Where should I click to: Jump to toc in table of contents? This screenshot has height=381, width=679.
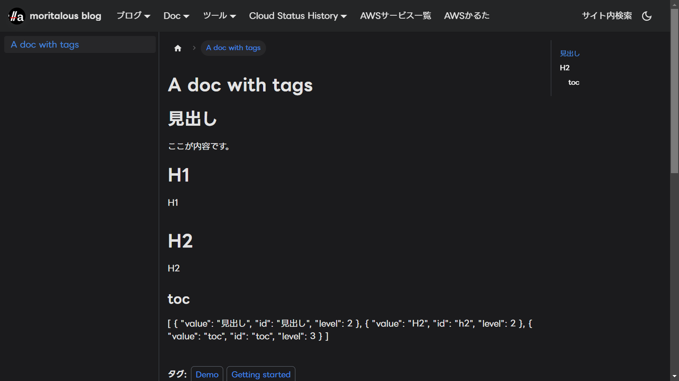click(x=574, y=83)
